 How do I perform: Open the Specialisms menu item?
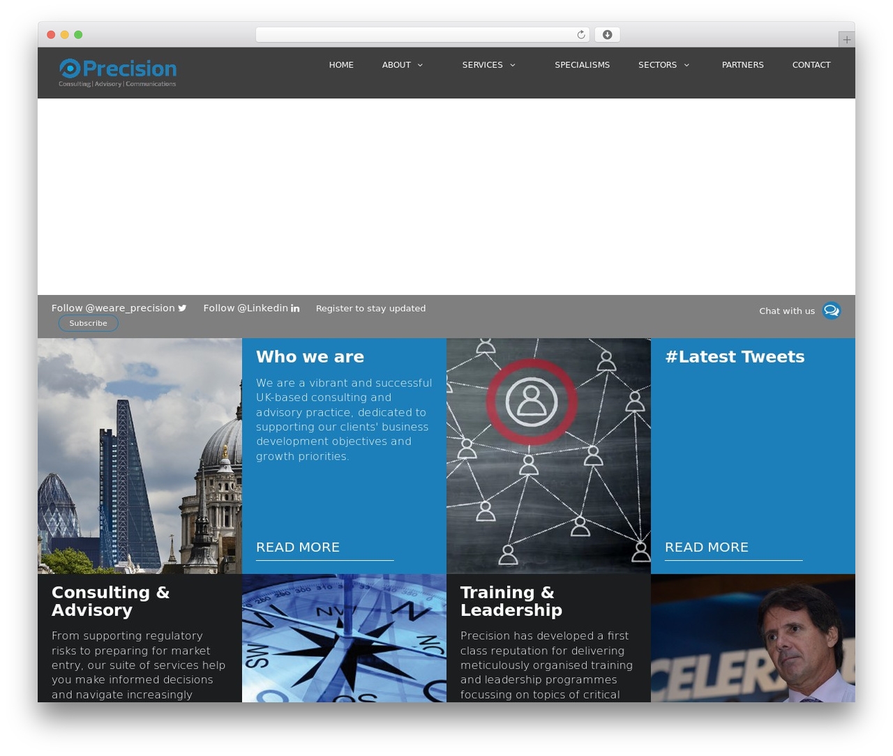tap(582, 65)
